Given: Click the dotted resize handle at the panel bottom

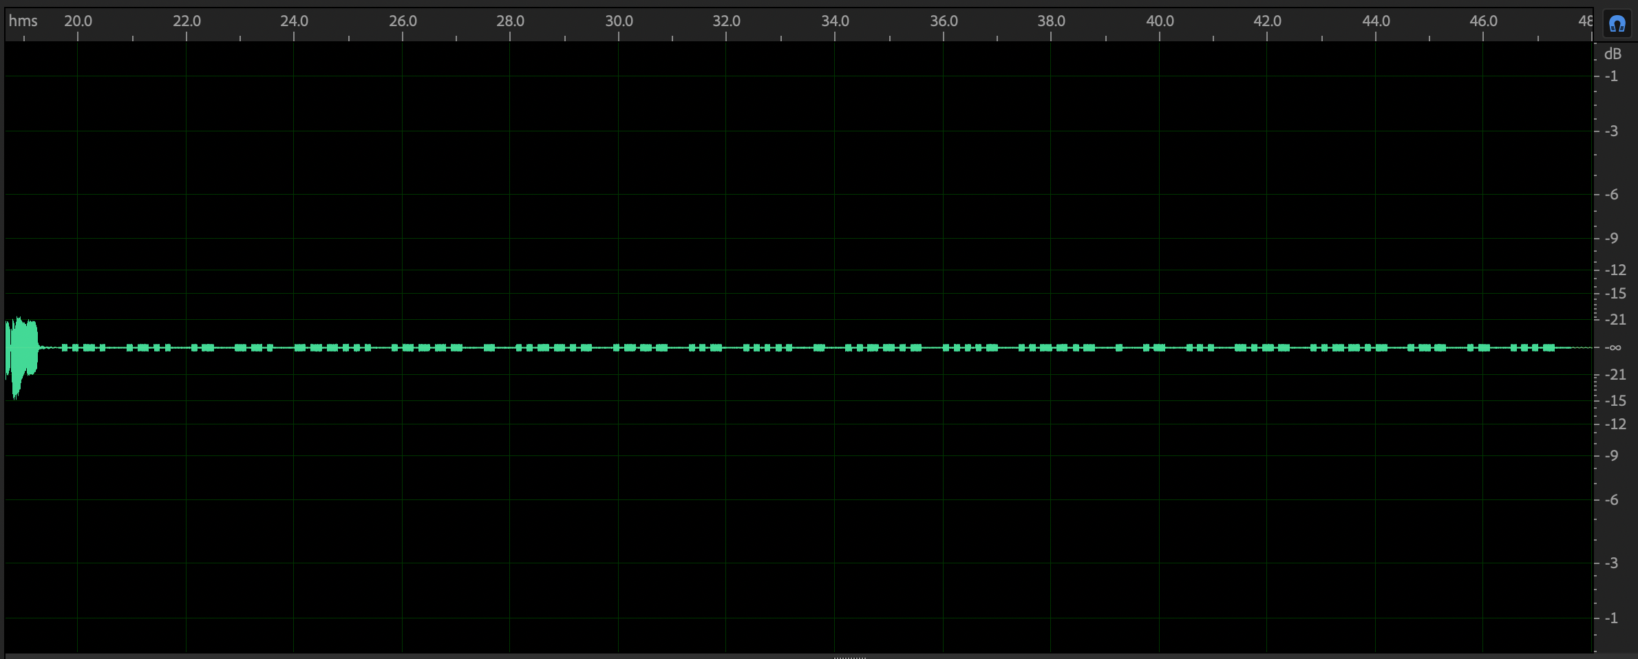Looking at the screenshot, I should (850, 657).
